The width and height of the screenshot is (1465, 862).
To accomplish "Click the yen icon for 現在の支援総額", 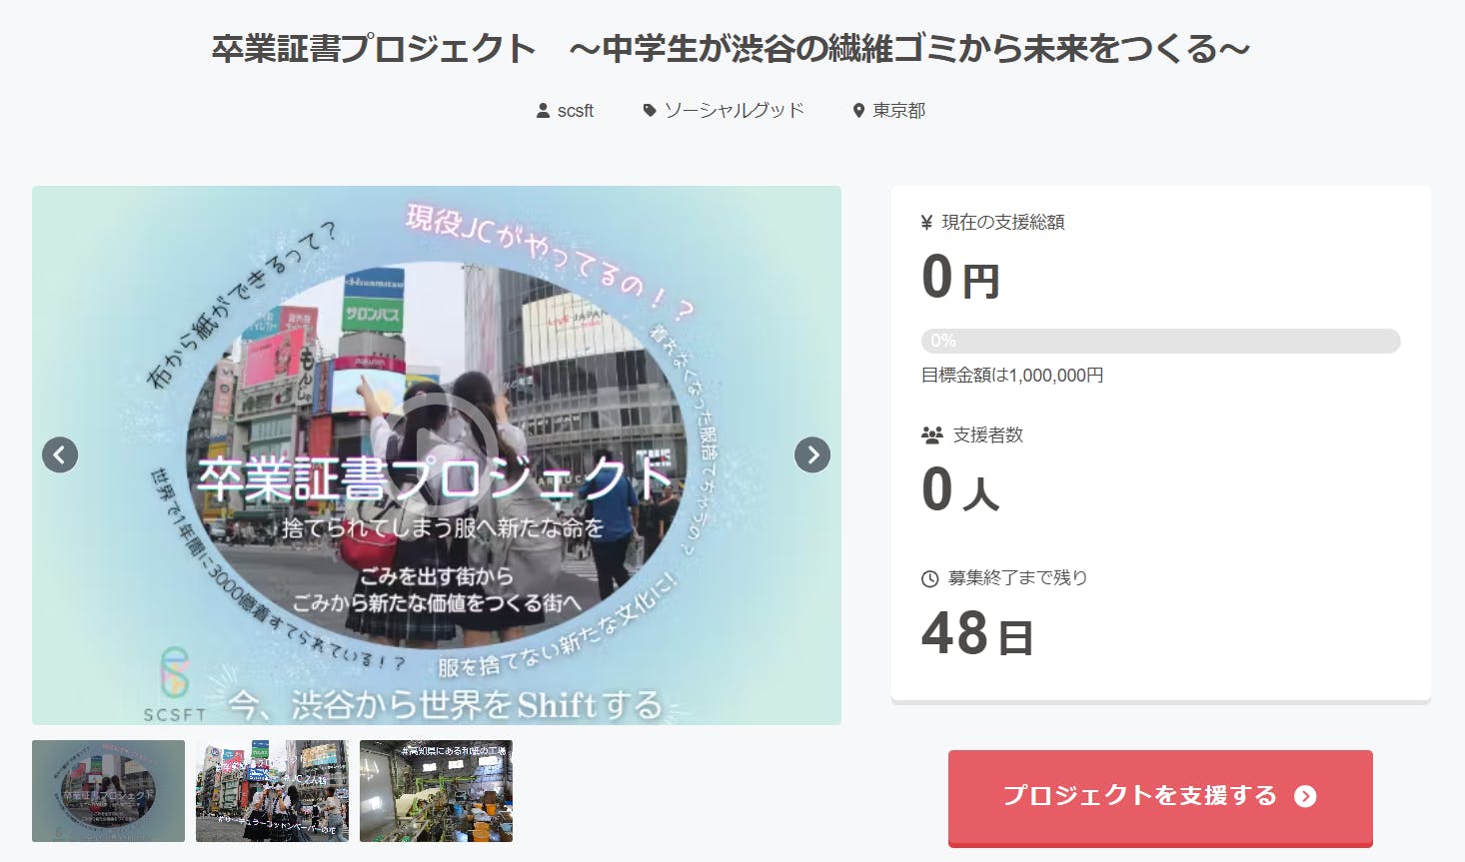I will 927,223.
